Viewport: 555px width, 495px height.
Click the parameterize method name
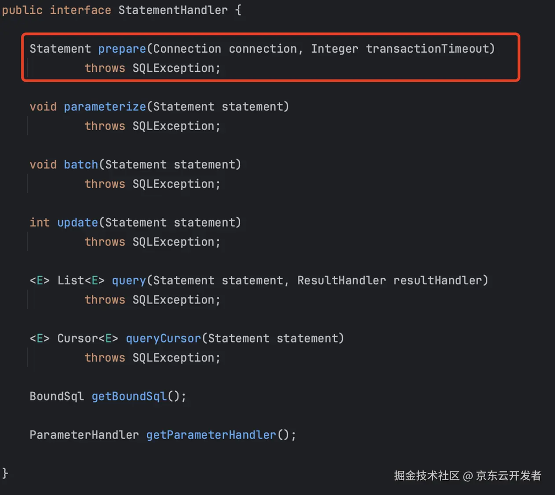[105, 107]
